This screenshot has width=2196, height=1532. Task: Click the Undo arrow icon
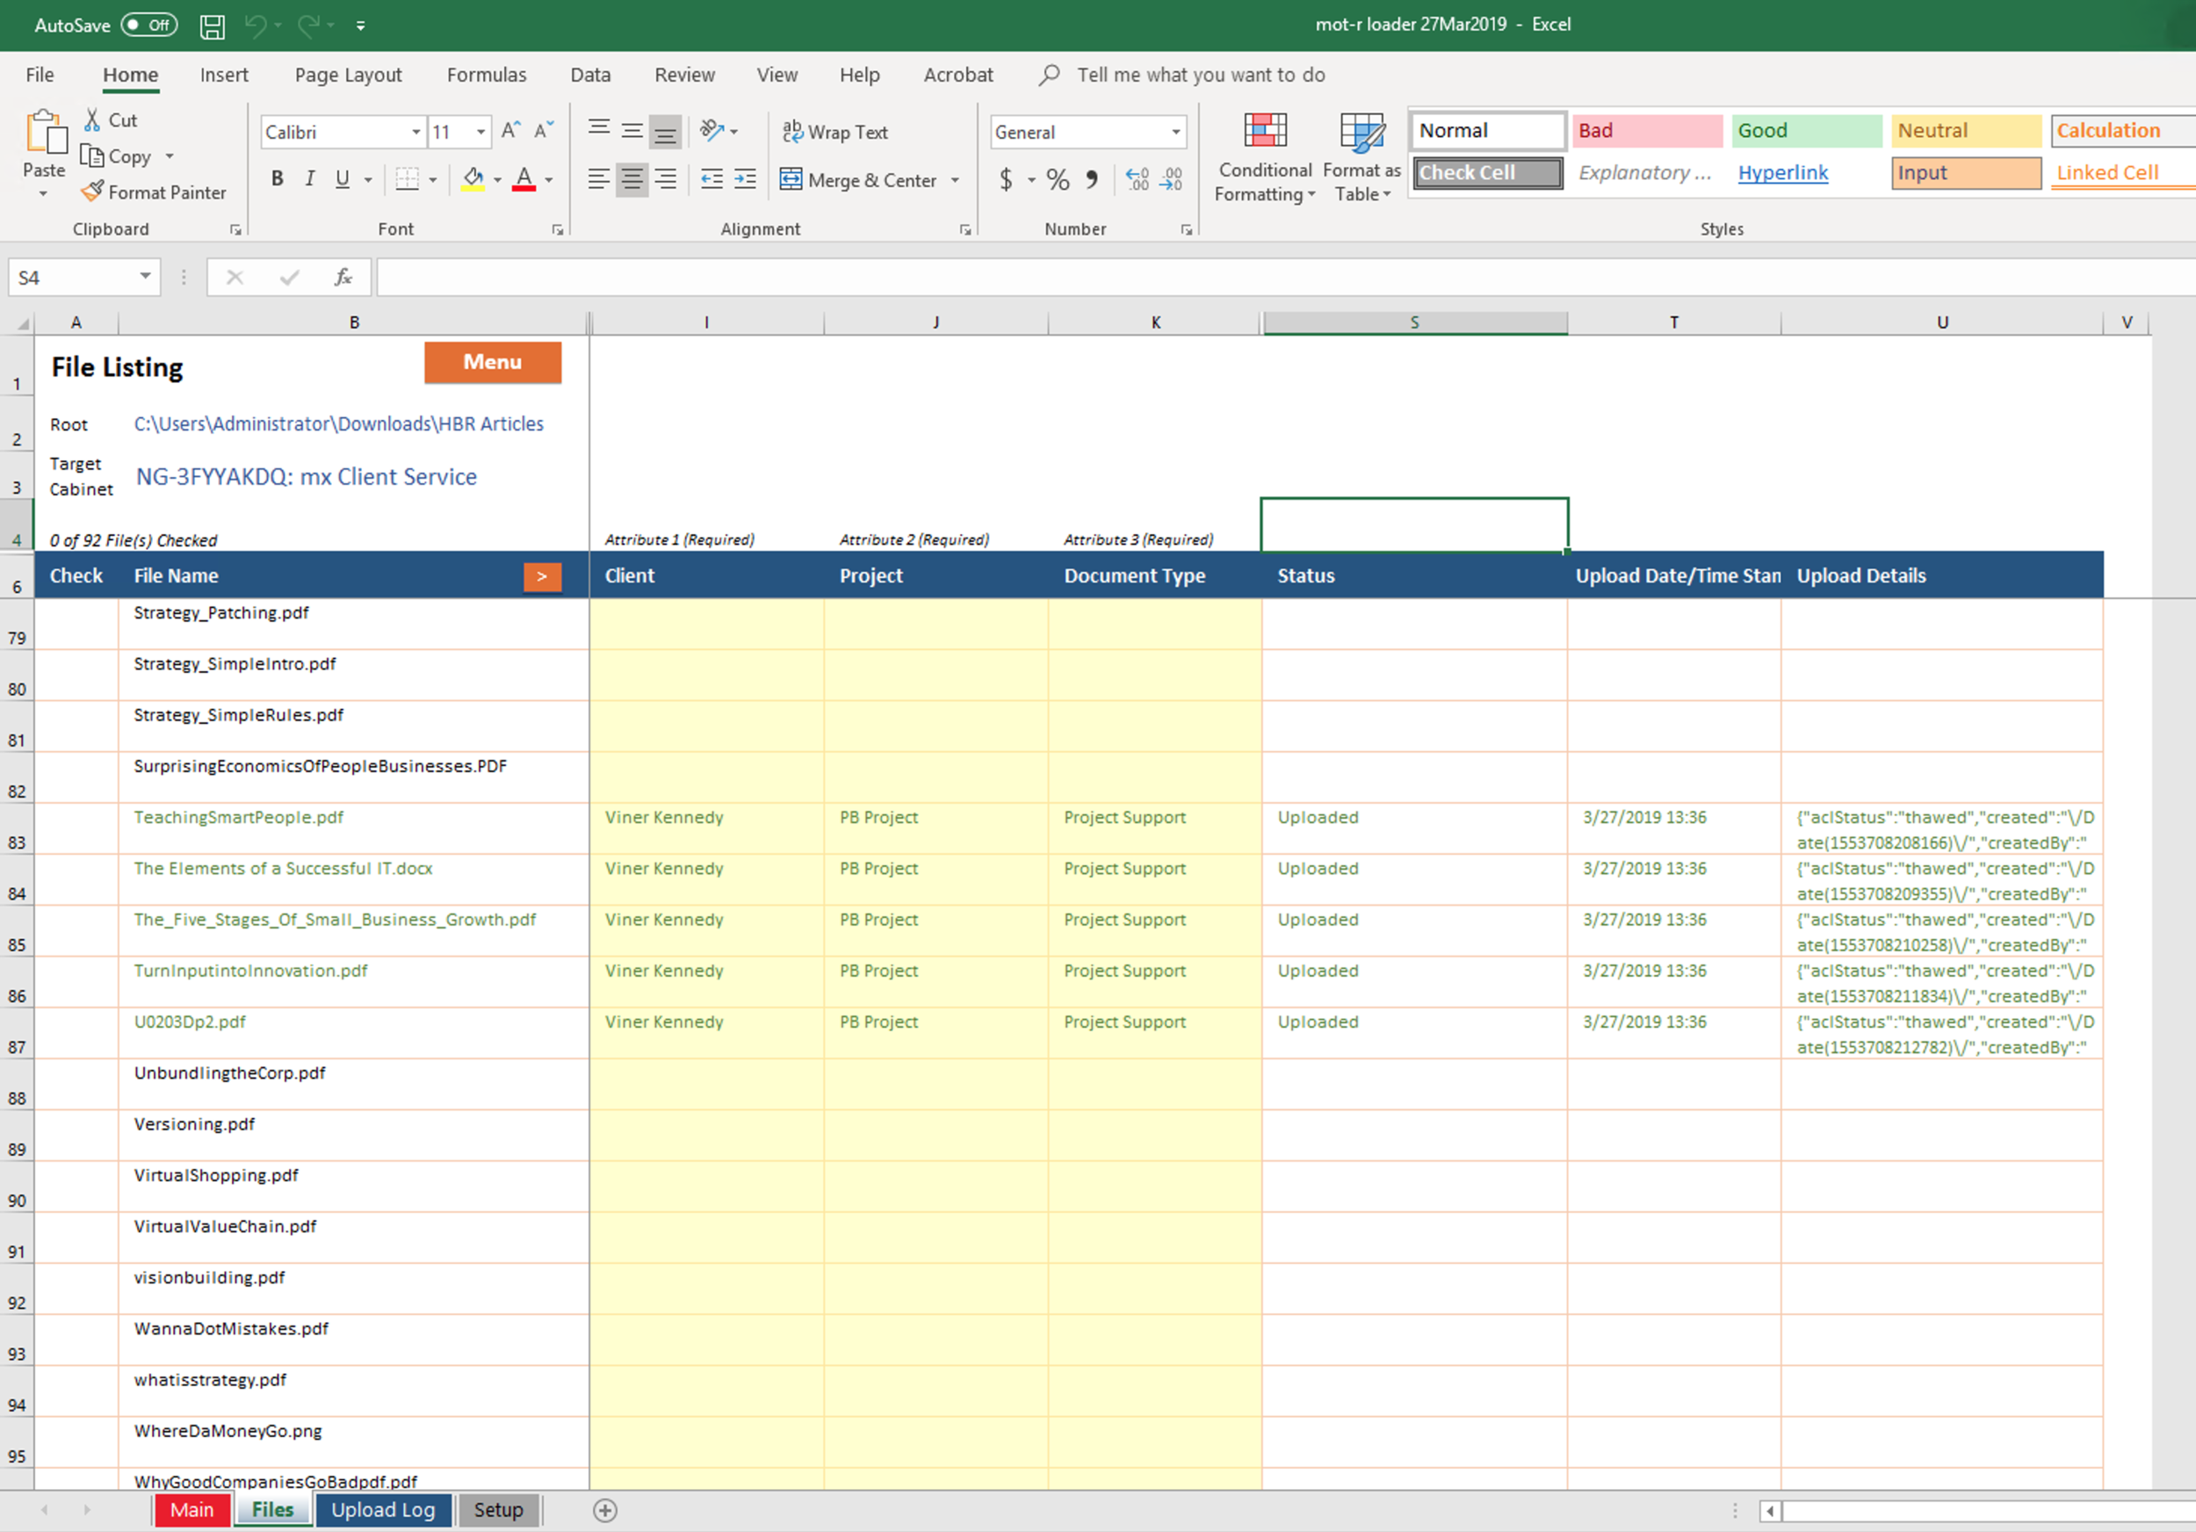point(255,25)
